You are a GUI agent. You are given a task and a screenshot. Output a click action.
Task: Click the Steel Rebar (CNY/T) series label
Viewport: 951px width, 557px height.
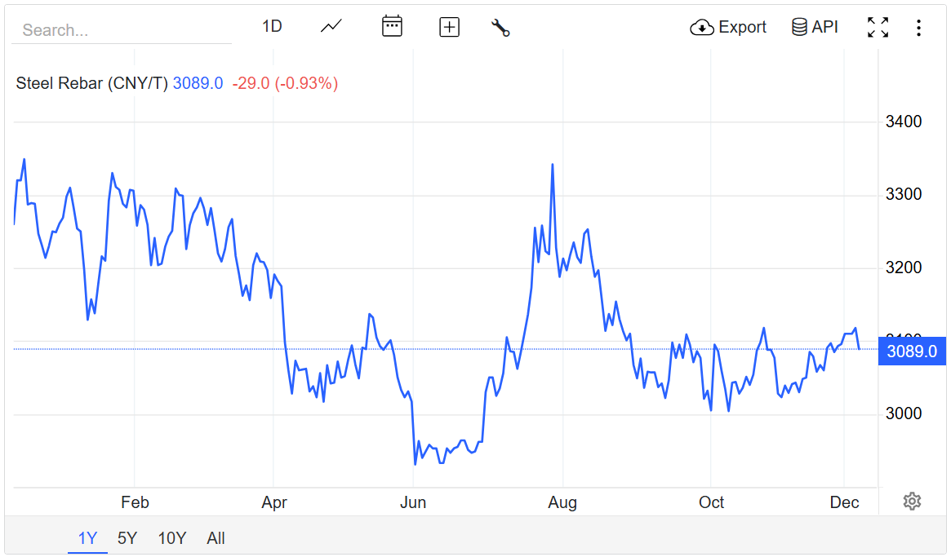pyautogui.click(x=91, y=83)
